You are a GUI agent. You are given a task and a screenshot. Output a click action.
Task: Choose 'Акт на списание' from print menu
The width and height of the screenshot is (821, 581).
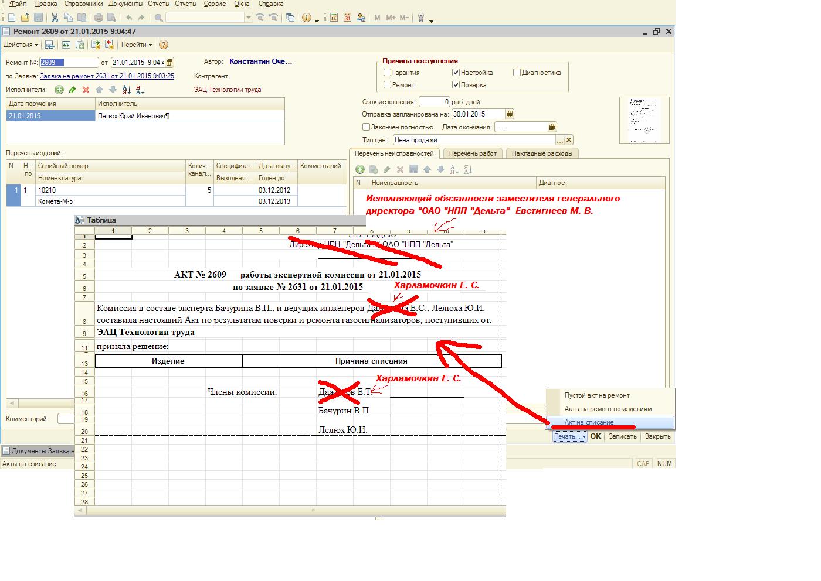[589, 422]
